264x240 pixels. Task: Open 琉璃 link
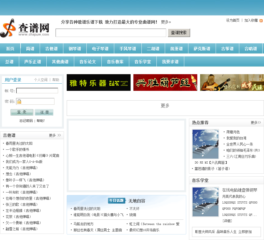[x=133, y=215]
